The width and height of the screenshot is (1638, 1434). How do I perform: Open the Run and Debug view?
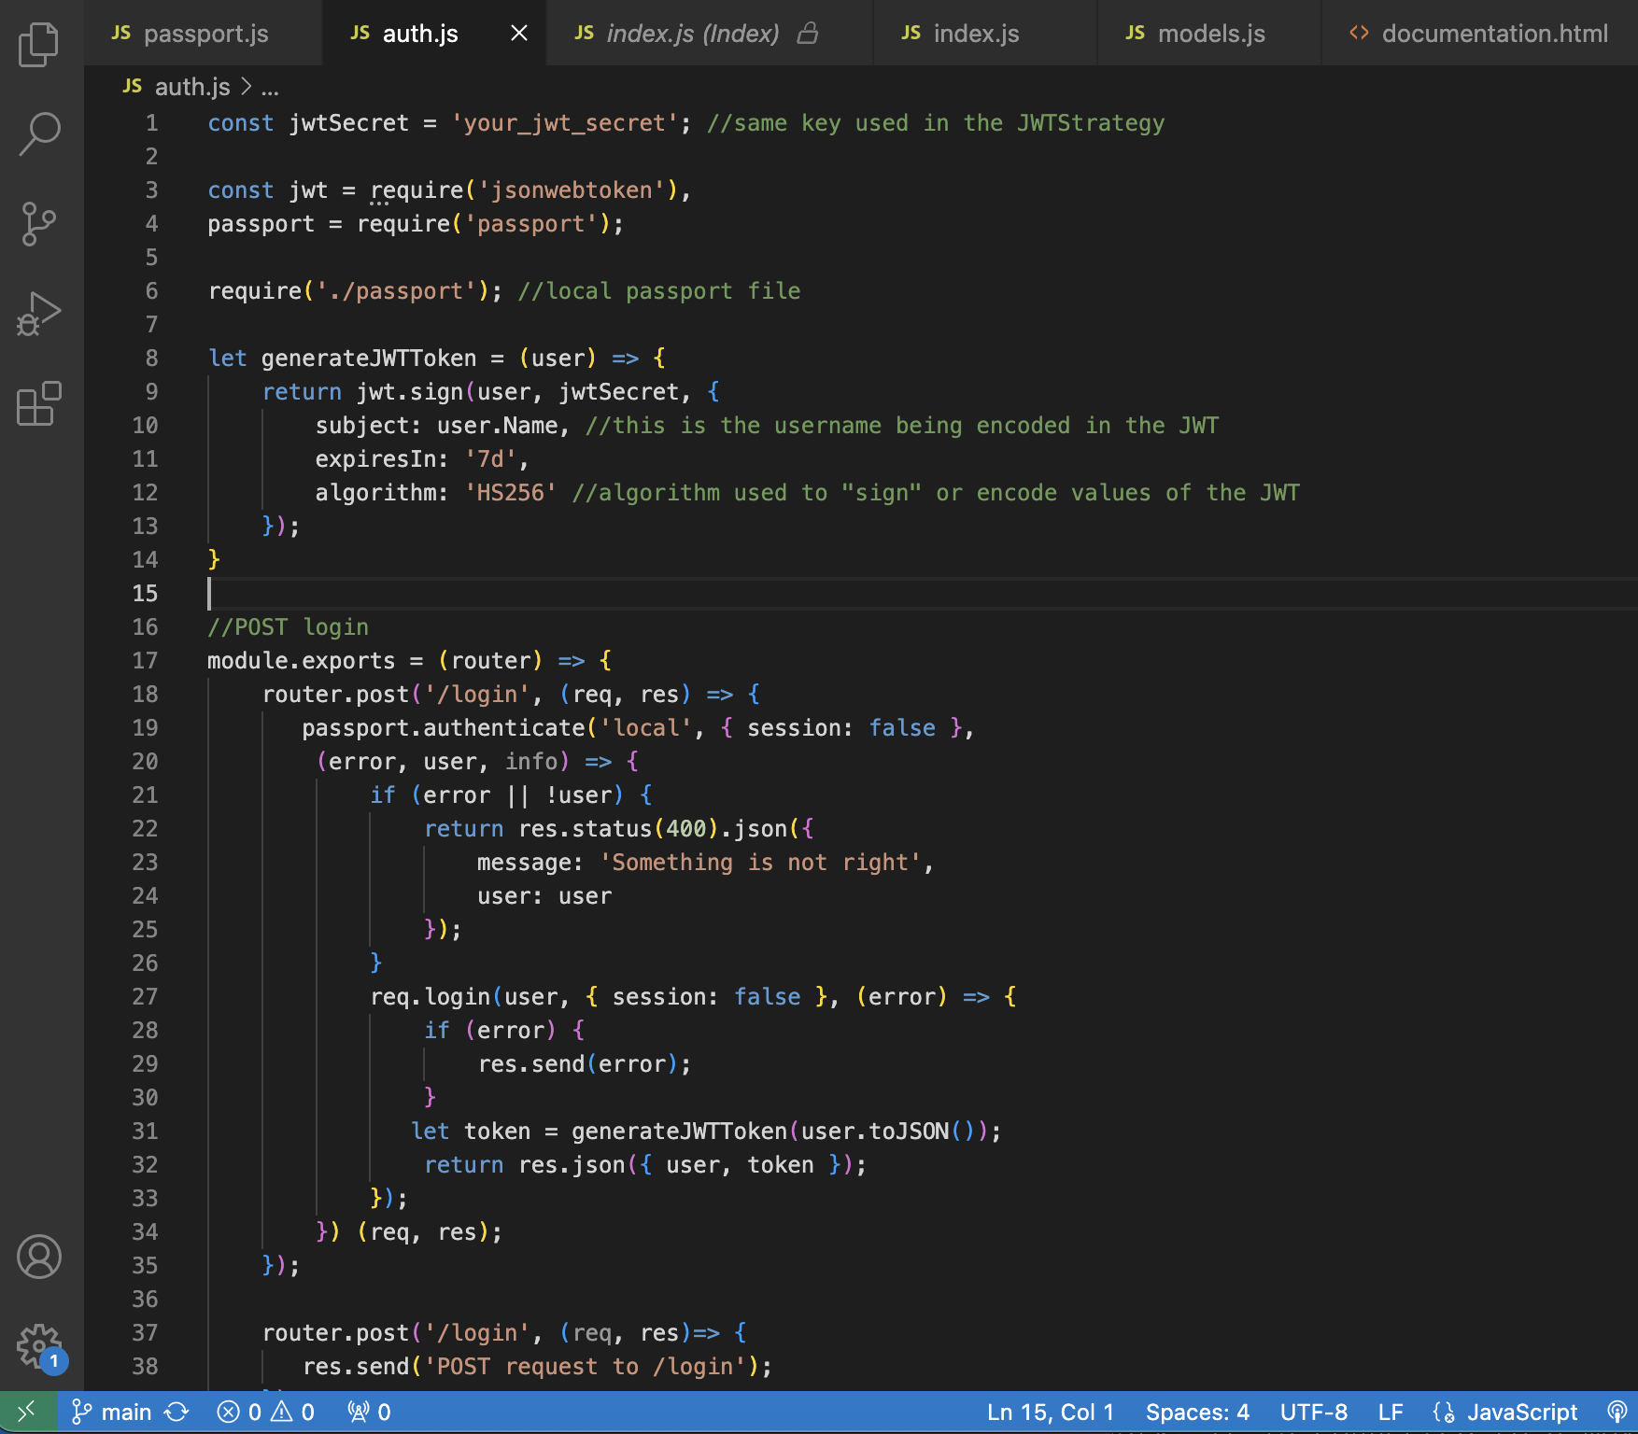click(39, 314)
